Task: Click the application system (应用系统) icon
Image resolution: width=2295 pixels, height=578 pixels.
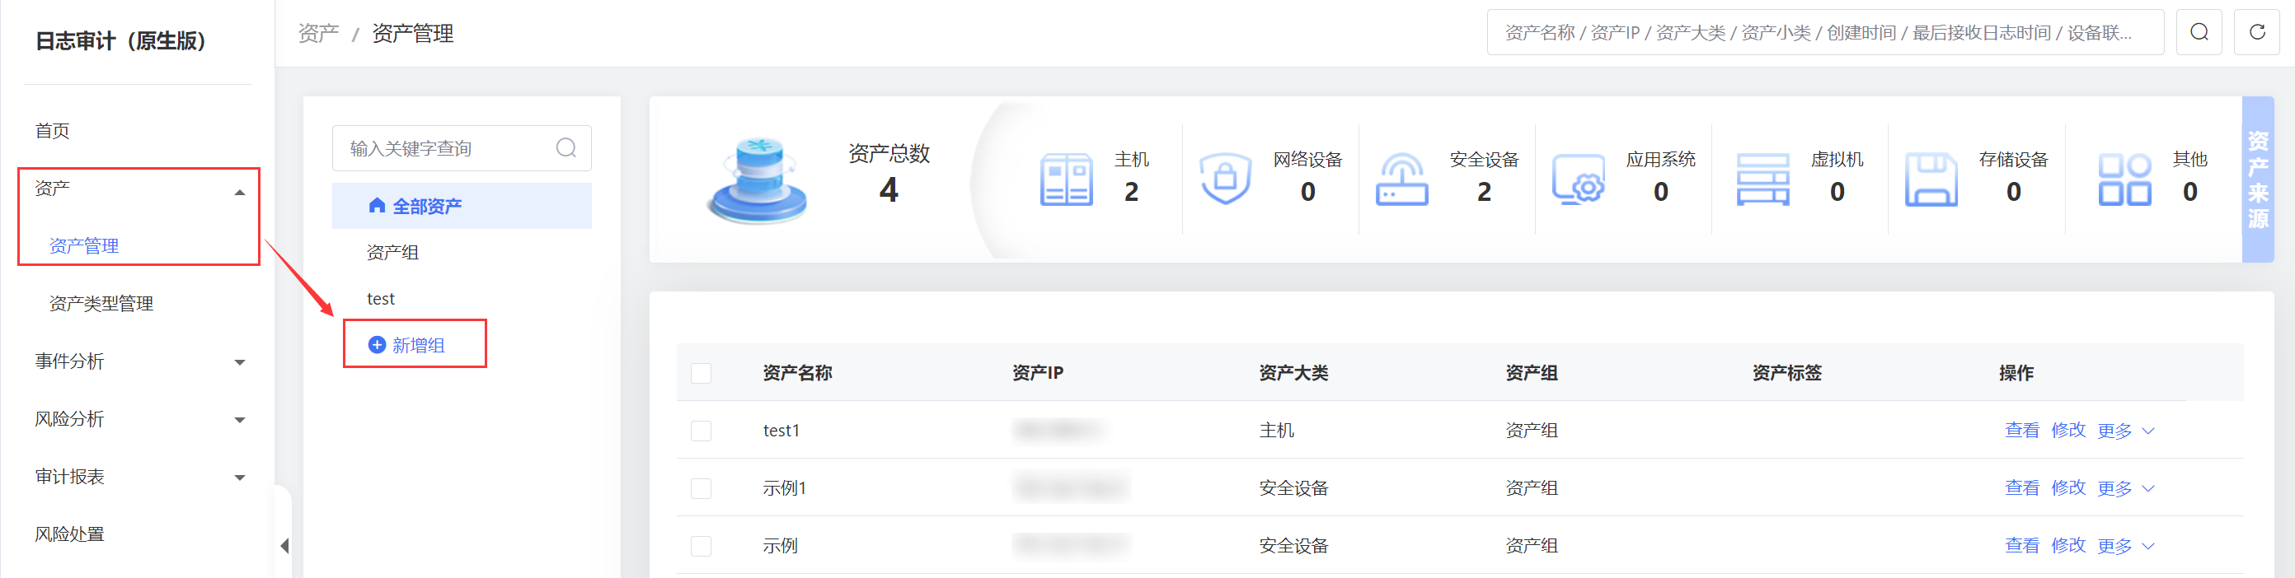Action: (x=1578, y=179)
